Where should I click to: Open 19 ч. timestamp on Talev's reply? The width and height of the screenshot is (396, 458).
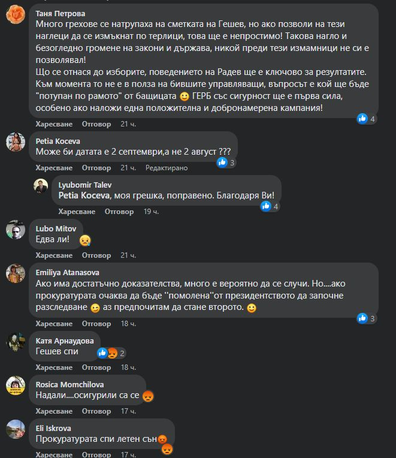pyautogui.click(x=151, y=212)
